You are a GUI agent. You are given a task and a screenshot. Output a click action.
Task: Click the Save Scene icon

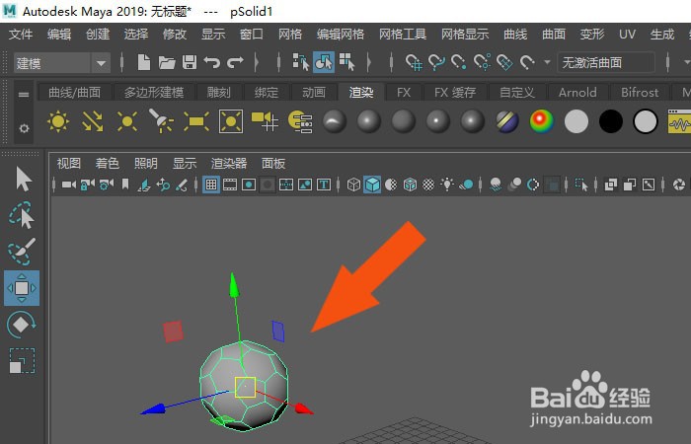point(190,62)
